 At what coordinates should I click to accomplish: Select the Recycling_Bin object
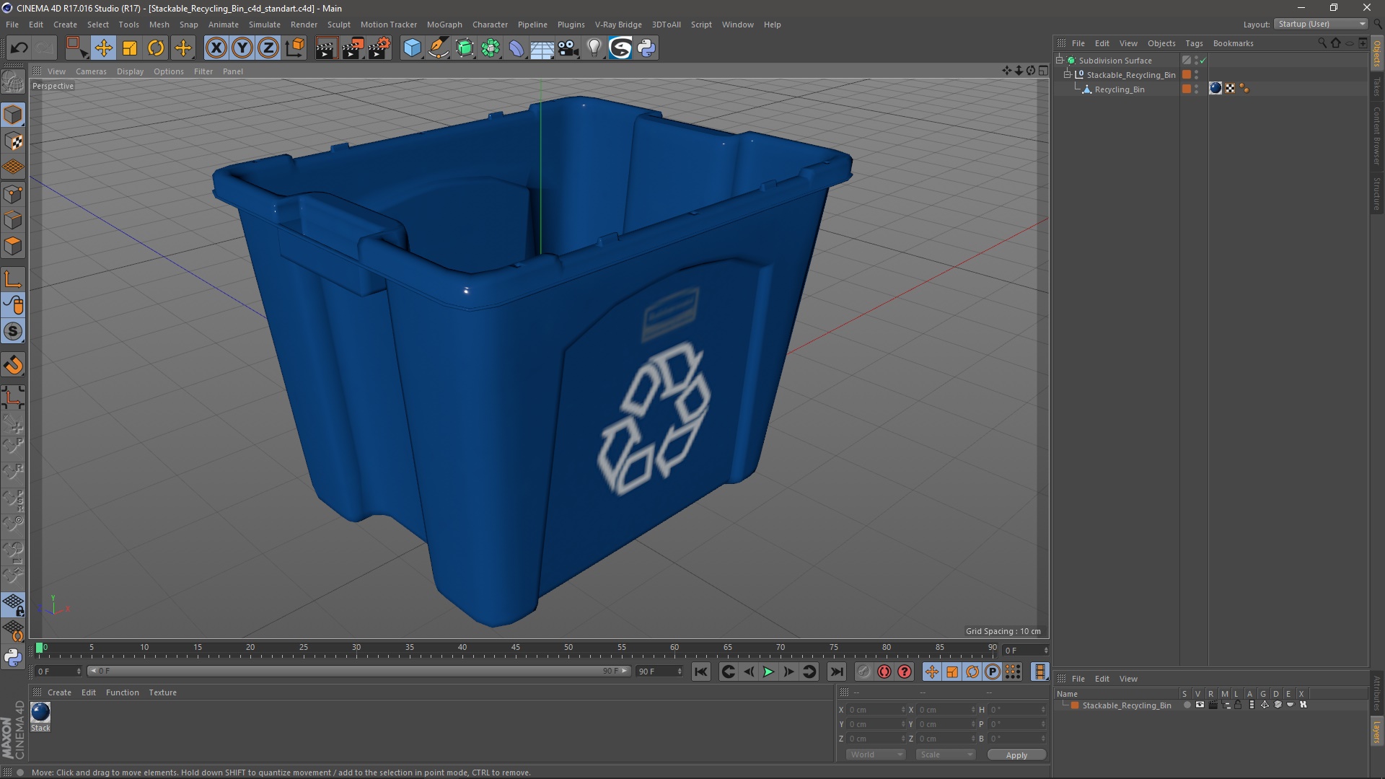(x=1119, y=89)
